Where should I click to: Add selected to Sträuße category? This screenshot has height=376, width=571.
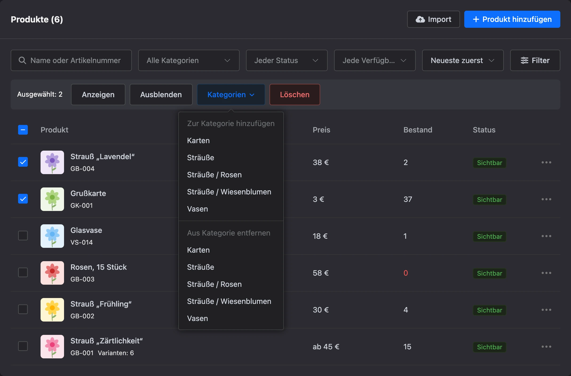coord(231,158)
